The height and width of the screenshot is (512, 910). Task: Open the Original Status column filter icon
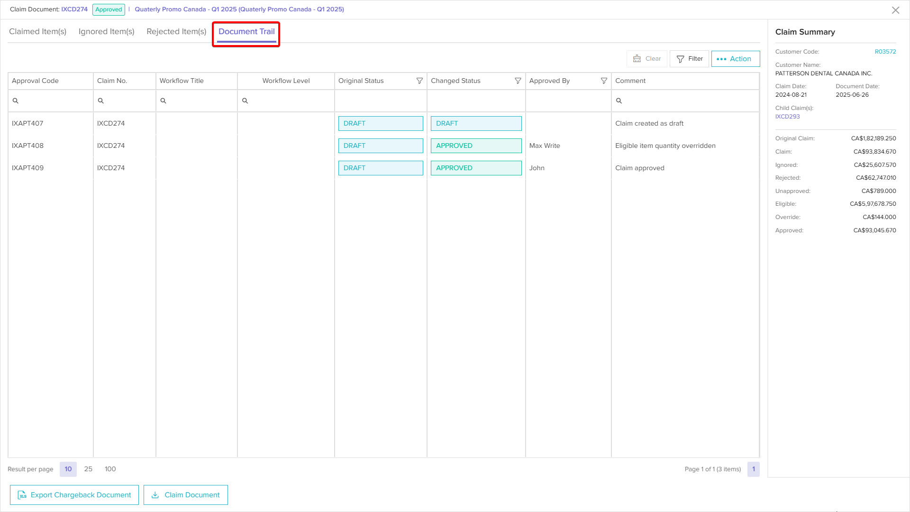pyautogui.click(x=419, y=81)
